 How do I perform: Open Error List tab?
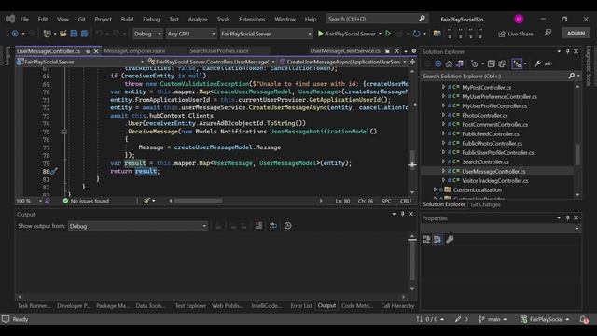point(301,305)
